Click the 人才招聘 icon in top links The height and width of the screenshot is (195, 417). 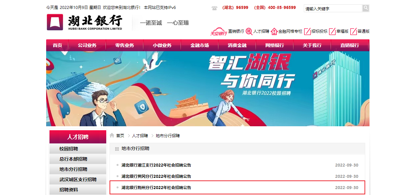(249, 31)
